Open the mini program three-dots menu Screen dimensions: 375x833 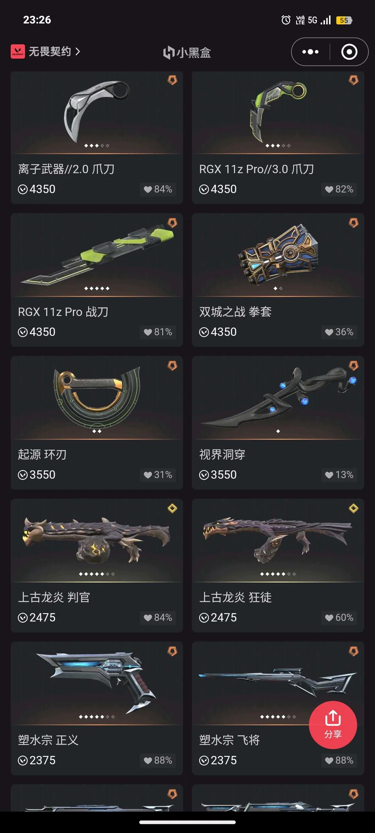click(310, 52)
